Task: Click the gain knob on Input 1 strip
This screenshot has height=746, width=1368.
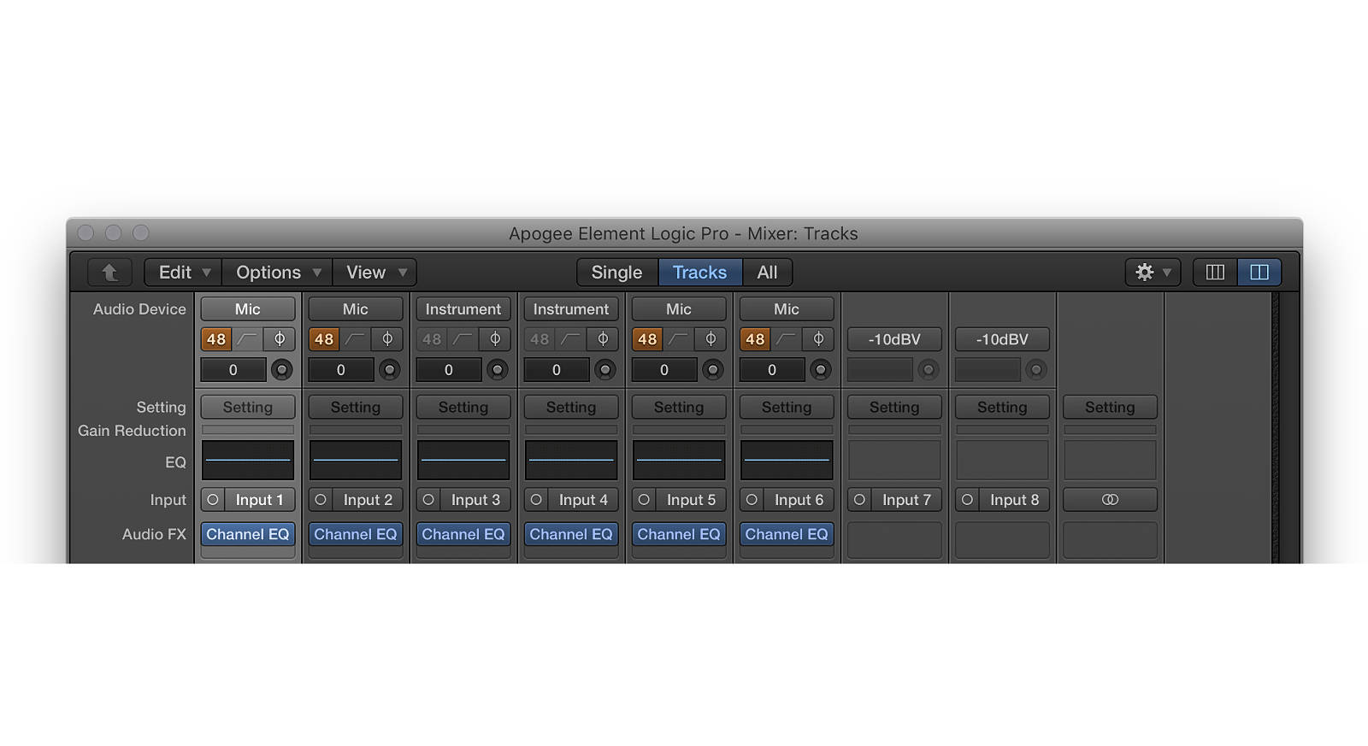Action: point(281,370)
